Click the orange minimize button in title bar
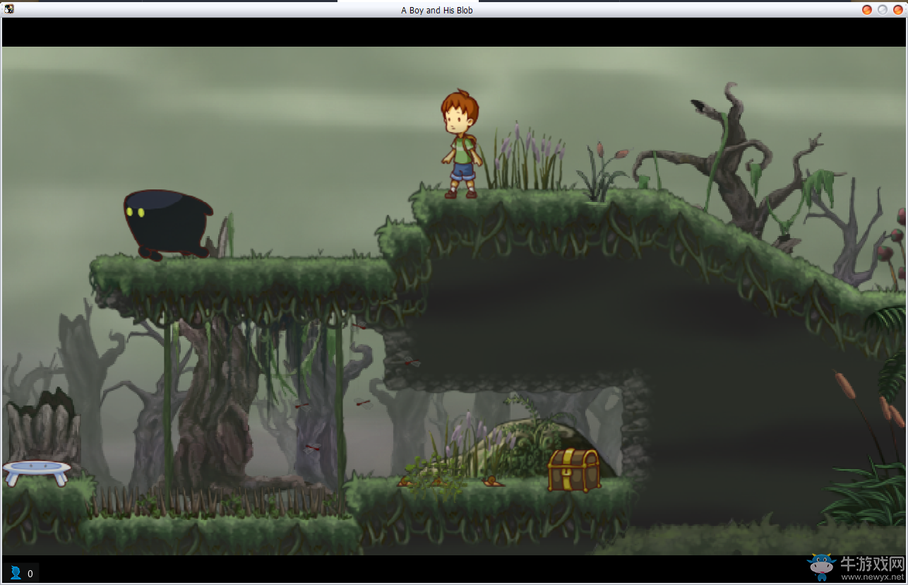 click(x=867, y=10)
